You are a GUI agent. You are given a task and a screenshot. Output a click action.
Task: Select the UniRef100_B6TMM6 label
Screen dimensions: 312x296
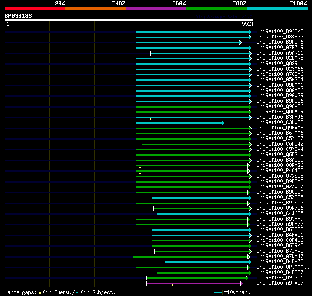pyautogui.click(x=280, y=133)
